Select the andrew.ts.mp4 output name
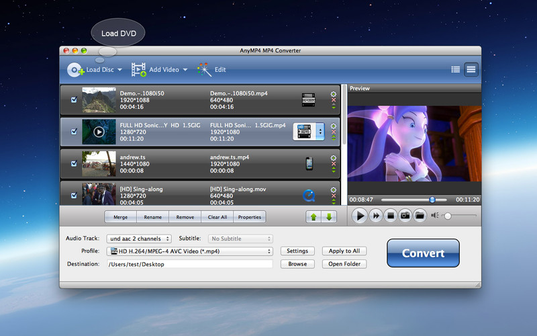 click(230, 157)
